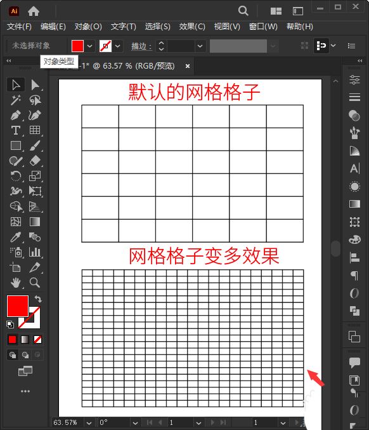Select the Pen tool
The width and height of the screenshot is (369, 430).
click(x=16, y=115)
